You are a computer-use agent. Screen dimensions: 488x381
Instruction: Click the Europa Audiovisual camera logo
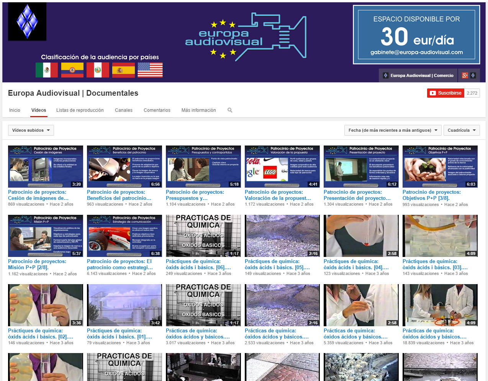coord(246,37)
